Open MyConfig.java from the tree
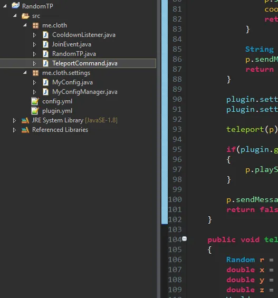The image size is (278, 298). point(72,82)
